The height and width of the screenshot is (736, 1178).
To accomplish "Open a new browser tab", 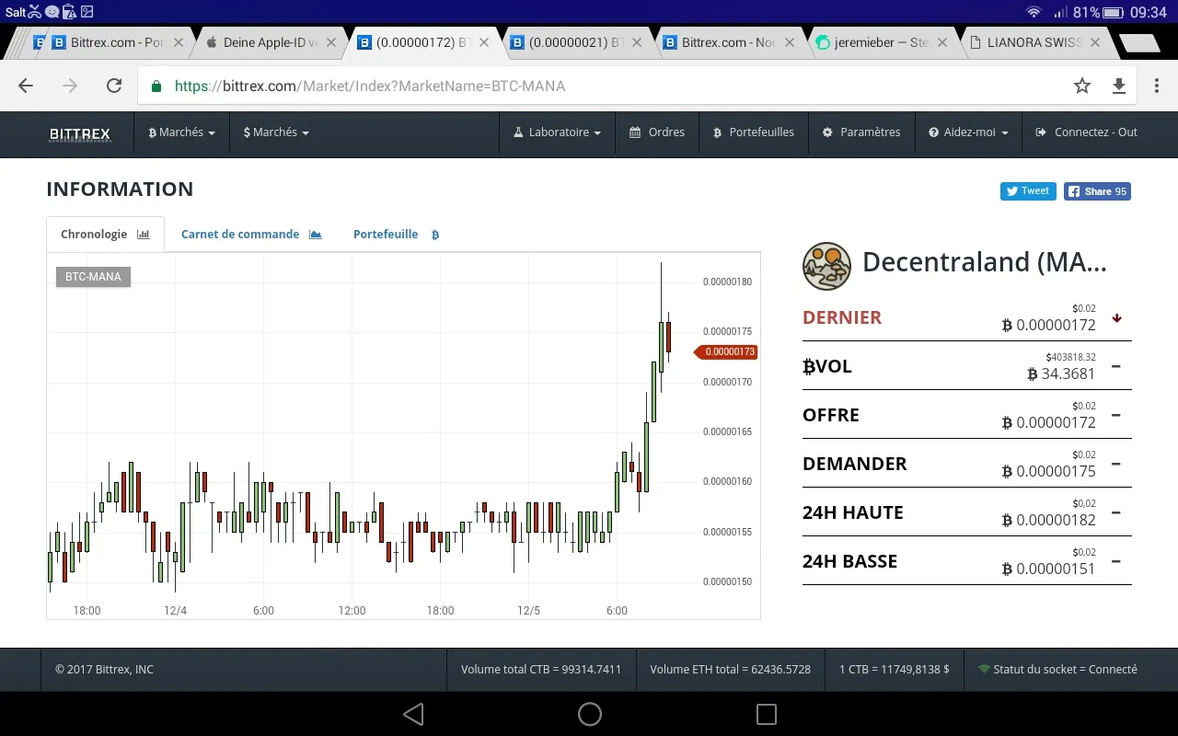I will (1139, 43).
